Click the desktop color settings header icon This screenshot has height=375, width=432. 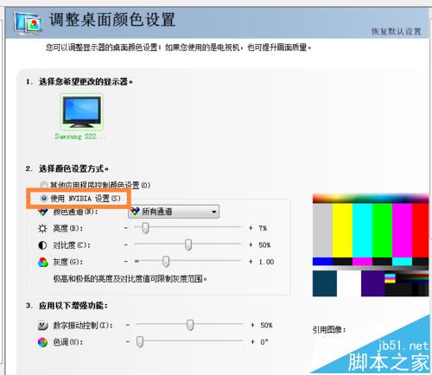28,24
